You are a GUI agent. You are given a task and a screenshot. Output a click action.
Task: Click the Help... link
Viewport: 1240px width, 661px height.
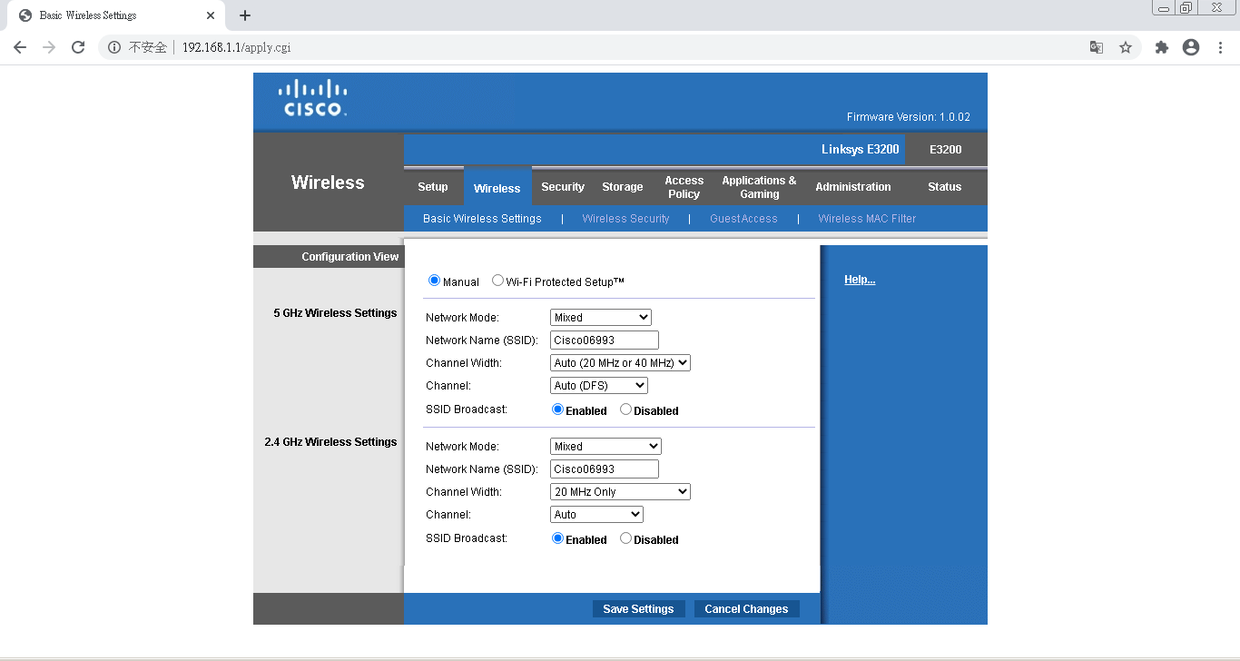click(860, 280)
